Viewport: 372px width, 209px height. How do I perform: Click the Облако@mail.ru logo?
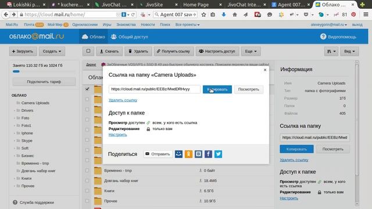37,36
